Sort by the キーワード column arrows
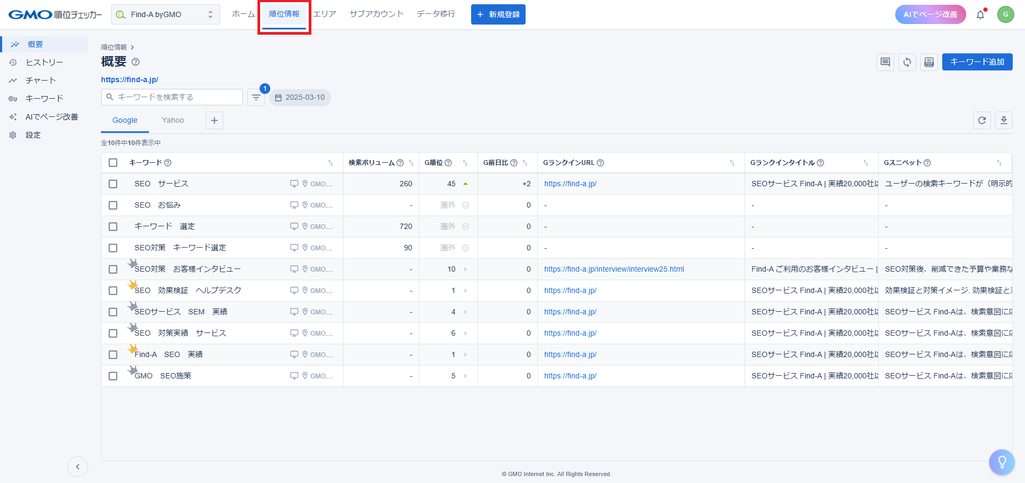 331,163
